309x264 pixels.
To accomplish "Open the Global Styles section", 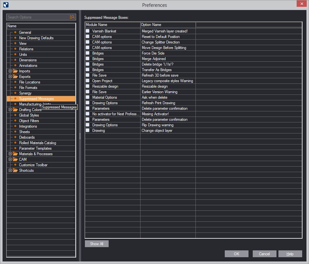I will click(x=29, y=115).
